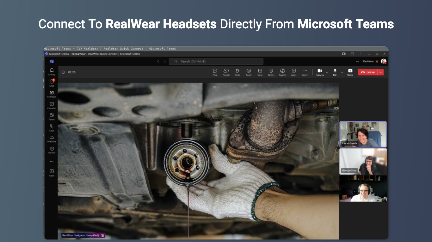Expand the Leave options dropdown

[x=381, y=72]
